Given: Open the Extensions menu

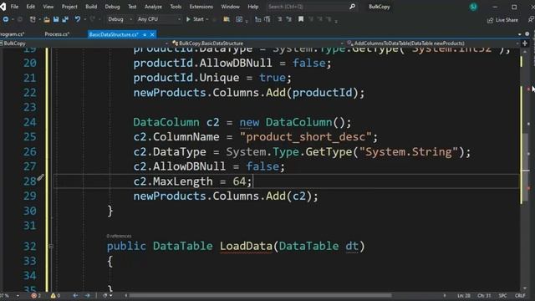Looking at the screenshot, I should tap(201, 7).
